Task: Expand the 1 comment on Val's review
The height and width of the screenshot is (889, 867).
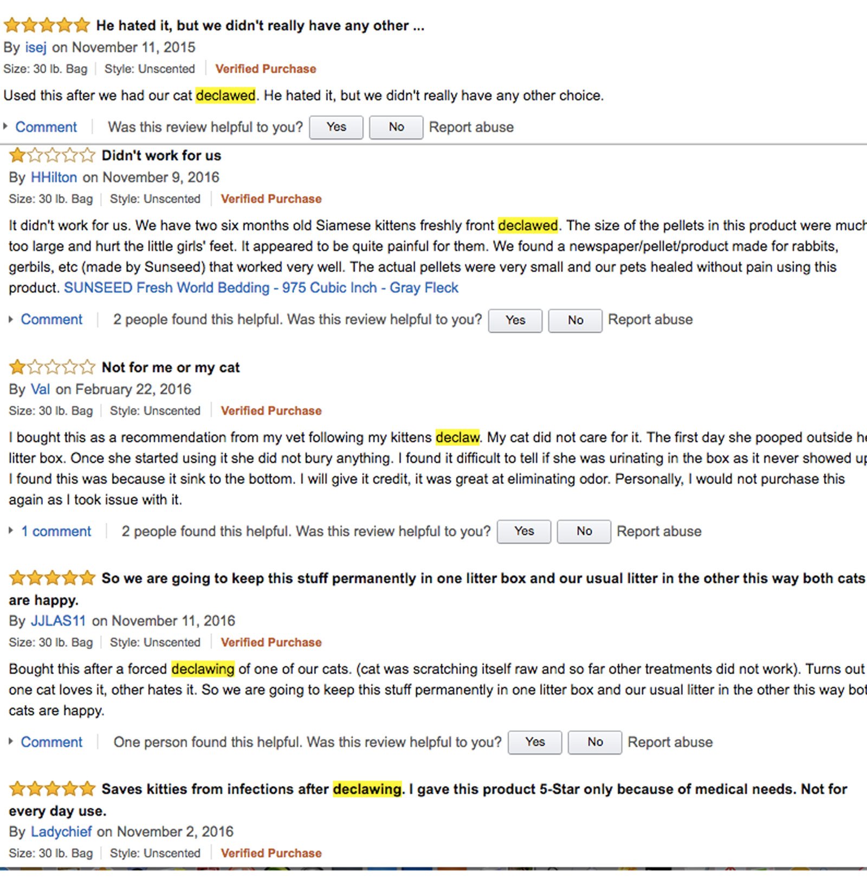Action: pos(56,531)
